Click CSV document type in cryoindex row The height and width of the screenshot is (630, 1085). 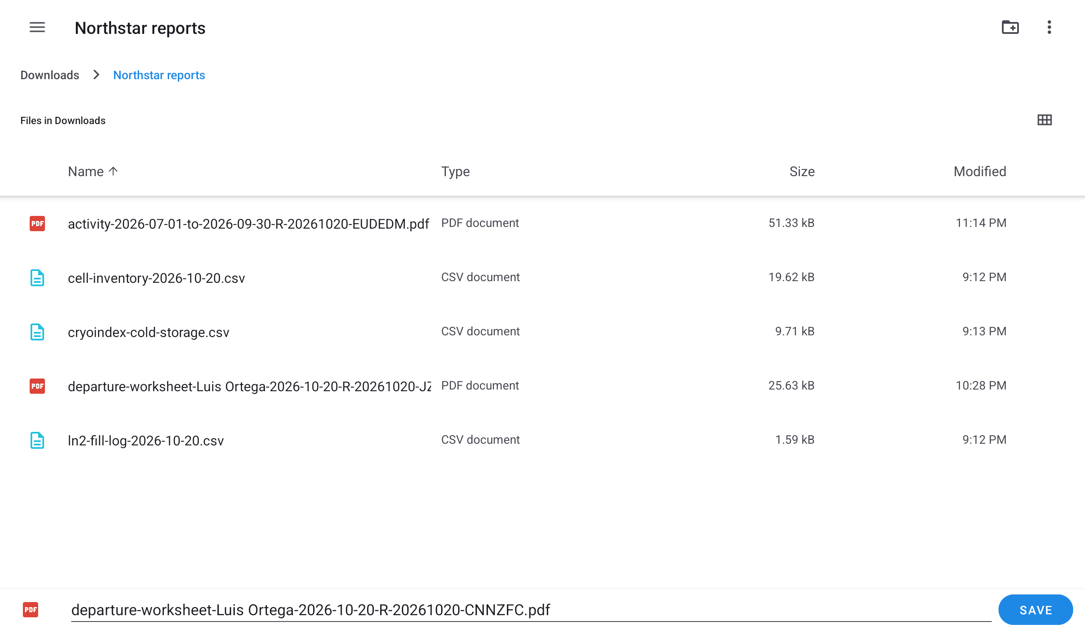(481, 332)
